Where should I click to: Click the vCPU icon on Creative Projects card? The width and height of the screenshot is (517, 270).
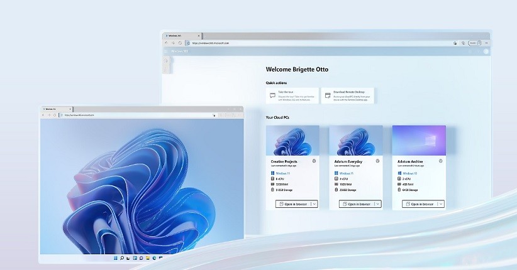[x=273, y=179]
